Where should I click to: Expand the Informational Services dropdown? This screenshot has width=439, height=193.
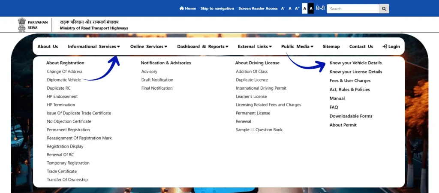93,46
